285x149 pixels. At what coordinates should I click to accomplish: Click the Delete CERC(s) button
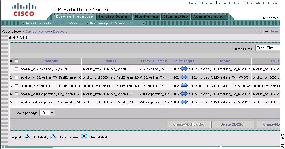[x=232, y=124]
